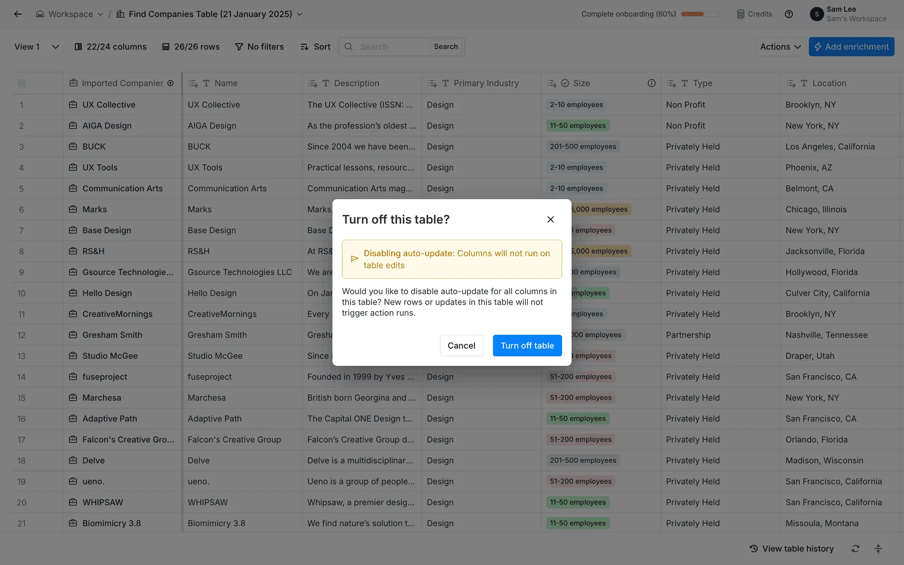The height and width of the screenshot is (565, 904).
Task: Click the Size column info icon
Action: coord(651,83)
